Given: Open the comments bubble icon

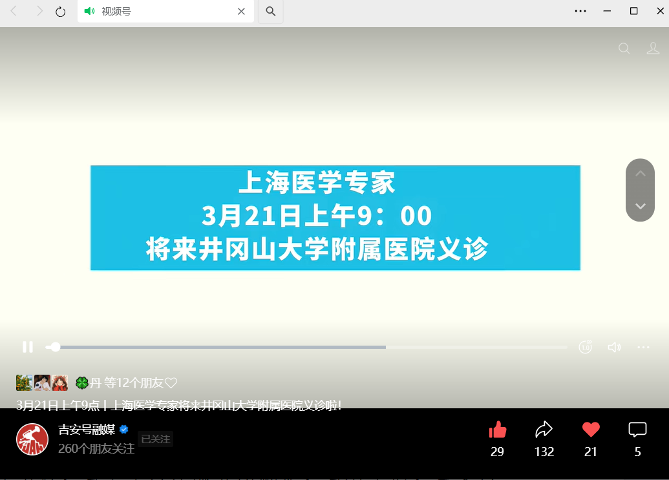Looking at the screenshot, I should point(637,430).
